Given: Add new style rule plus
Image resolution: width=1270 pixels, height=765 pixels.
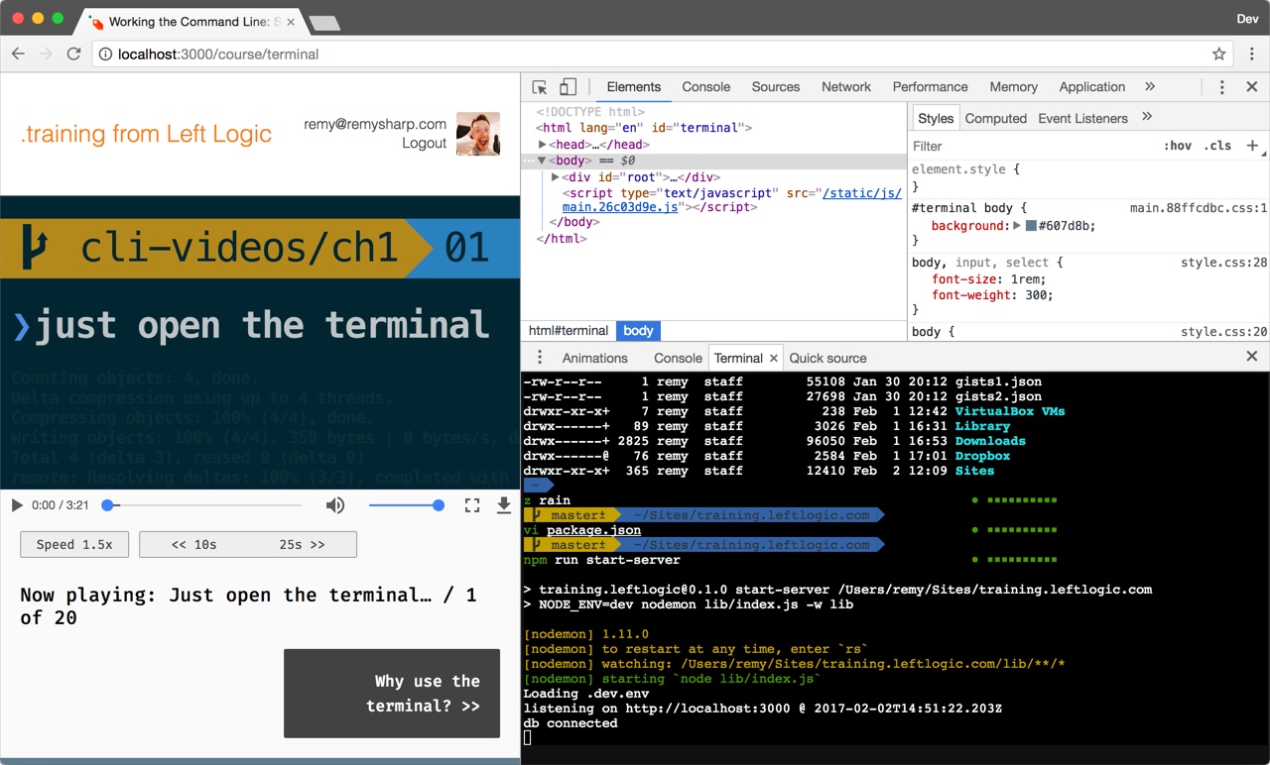Looking at the screenshot, I should tap(1252, 146).
